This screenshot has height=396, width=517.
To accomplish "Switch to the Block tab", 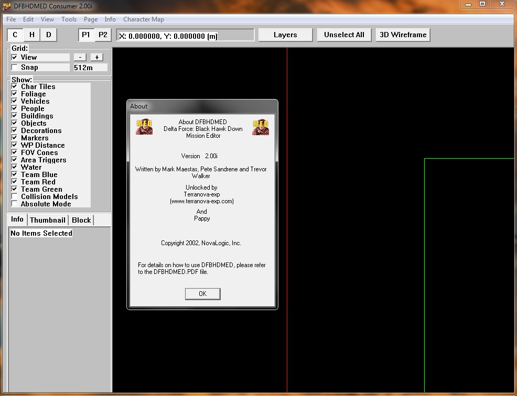I will [x=81, y=220].
